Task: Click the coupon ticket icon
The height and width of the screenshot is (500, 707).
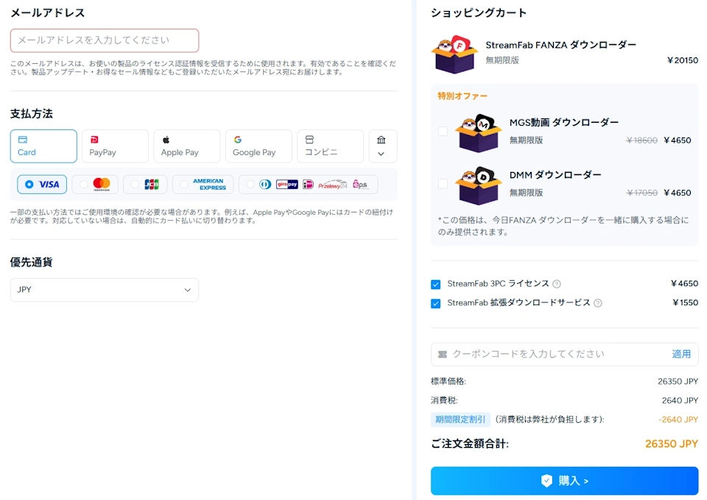Action: 443,354
